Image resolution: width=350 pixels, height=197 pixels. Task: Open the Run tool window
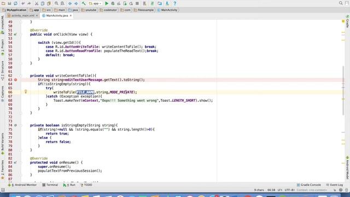(x=69, y=185)
